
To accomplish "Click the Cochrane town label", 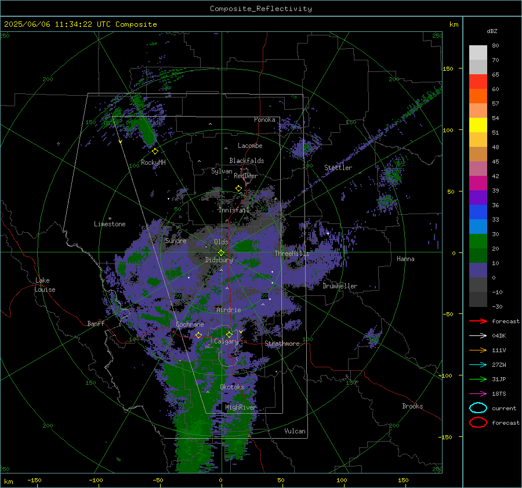I will pos(190,324).
